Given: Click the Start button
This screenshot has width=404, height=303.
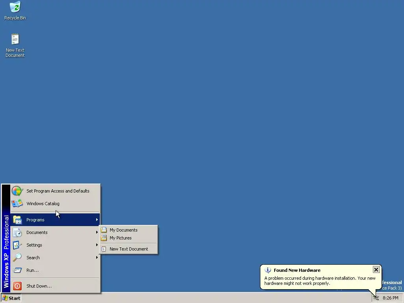Looking at the screenshot, I should (11, 298).
